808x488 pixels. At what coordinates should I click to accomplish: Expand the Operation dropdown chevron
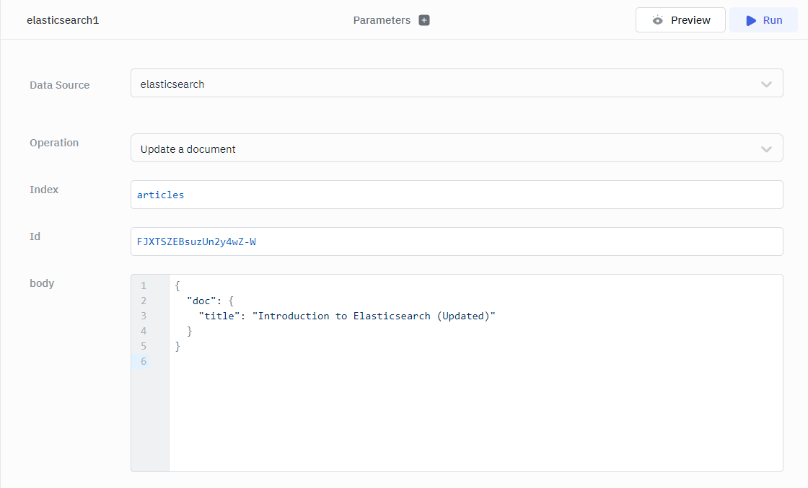point(766,149)
